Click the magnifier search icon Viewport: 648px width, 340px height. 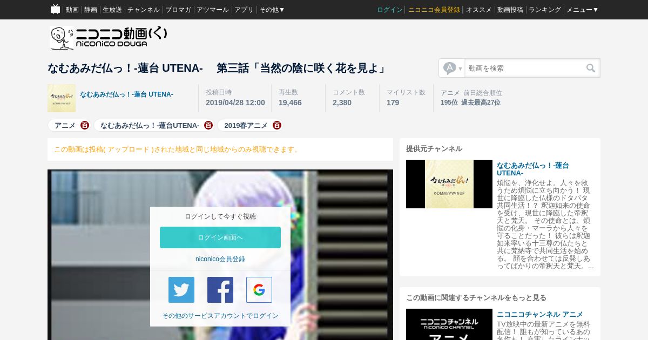pos(591,68)
